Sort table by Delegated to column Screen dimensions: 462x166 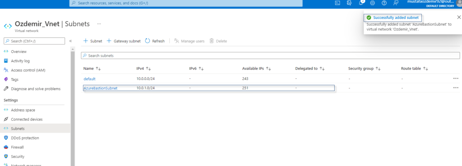310,68
